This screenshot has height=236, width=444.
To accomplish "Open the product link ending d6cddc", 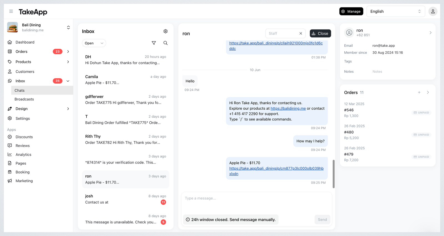I will [x=276, y=46].
